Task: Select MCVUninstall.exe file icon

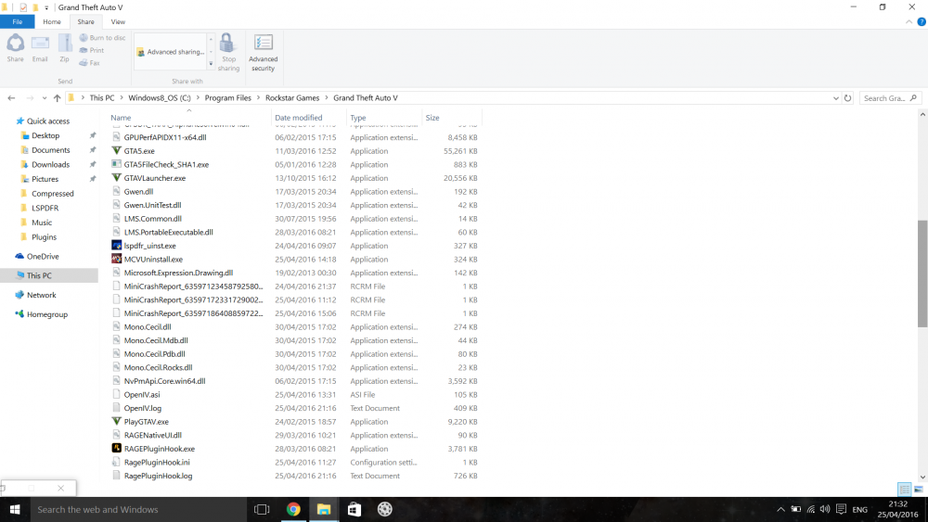Action: pos(117,259)
